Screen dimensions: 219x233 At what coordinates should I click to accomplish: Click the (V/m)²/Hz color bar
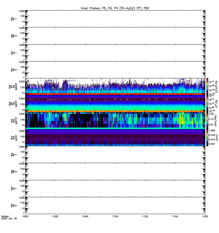tap(207, 87)
